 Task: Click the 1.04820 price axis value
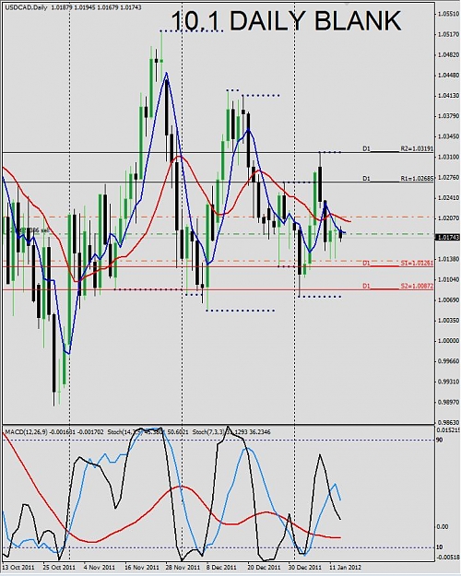pyautogui.click(x=448, y=54)
